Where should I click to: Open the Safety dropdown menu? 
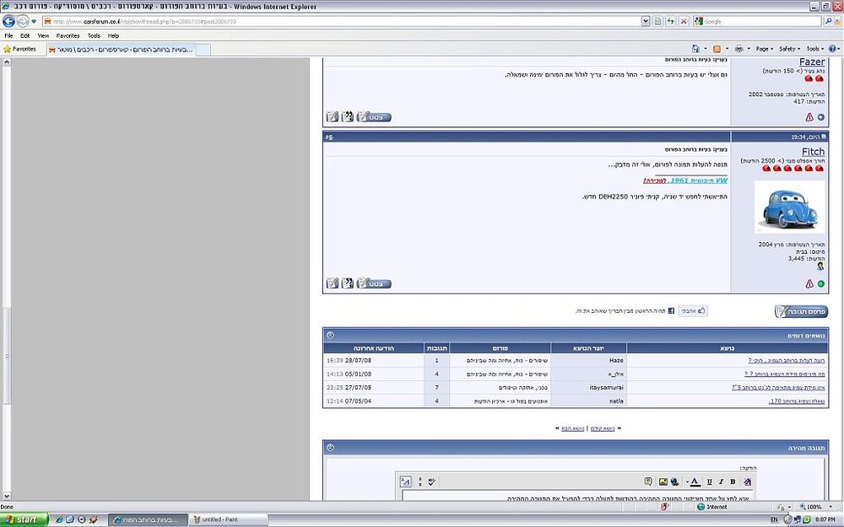pos(790,48)
